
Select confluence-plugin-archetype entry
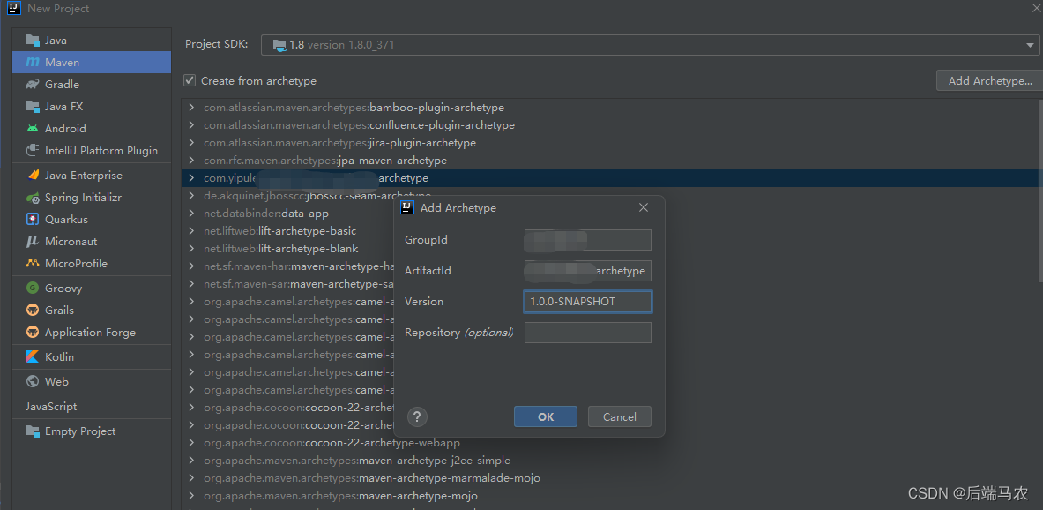tap(359, 125)
